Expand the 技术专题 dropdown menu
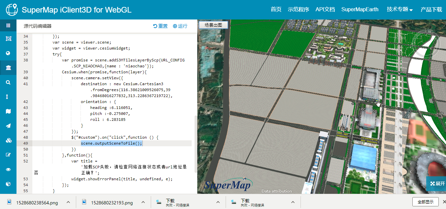446x209 pixels. pos(400,10)
